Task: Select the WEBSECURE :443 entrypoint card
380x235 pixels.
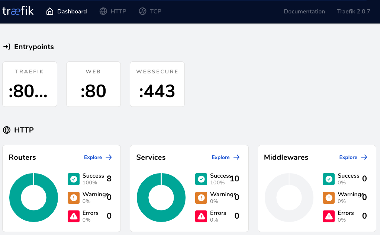Action: (x=157, y=84)
